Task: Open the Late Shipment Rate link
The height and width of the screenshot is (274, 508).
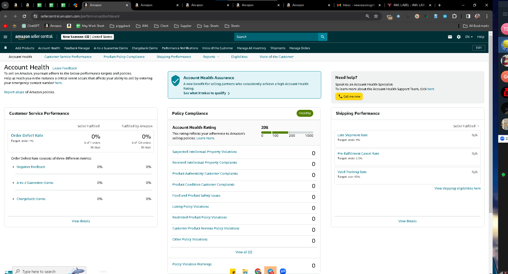Action: [x=353, y=135]
